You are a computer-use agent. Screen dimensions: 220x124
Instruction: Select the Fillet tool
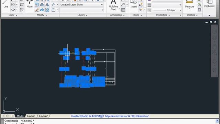click(x=53, y=10)
